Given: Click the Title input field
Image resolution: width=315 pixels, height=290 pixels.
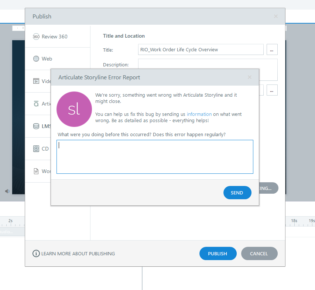Looking at the screenshot, I should [201, 49].
